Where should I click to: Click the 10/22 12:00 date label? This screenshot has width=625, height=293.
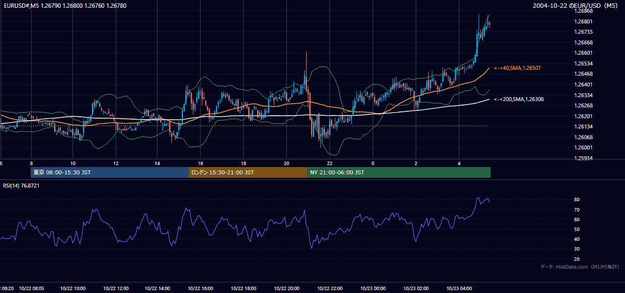point(115,289)
